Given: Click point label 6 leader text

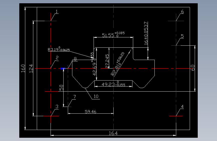Looking at the screenshot, I should pyautogui.click(x=182, y=12).
